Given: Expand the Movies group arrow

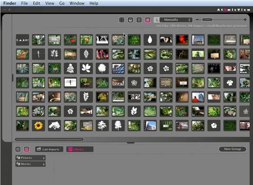Looking at the screenshot, I should pyautogui.click(x=44, y=165).
